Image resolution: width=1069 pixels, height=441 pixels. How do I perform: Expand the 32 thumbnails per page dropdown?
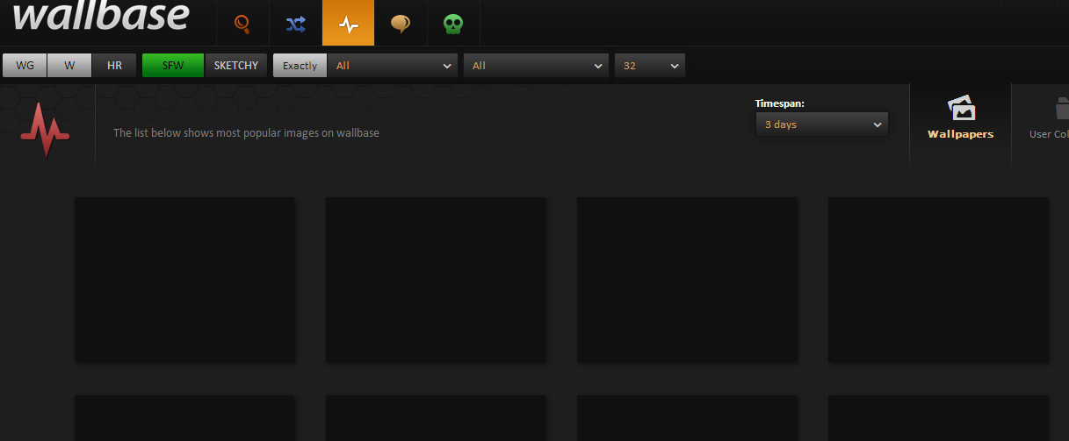coord(650,66)
